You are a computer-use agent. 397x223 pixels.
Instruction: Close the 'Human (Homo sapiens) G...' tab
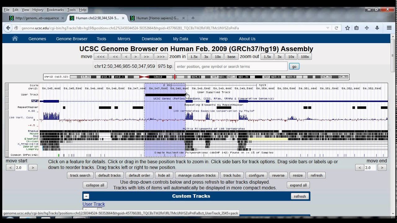(x=183, y=18)
